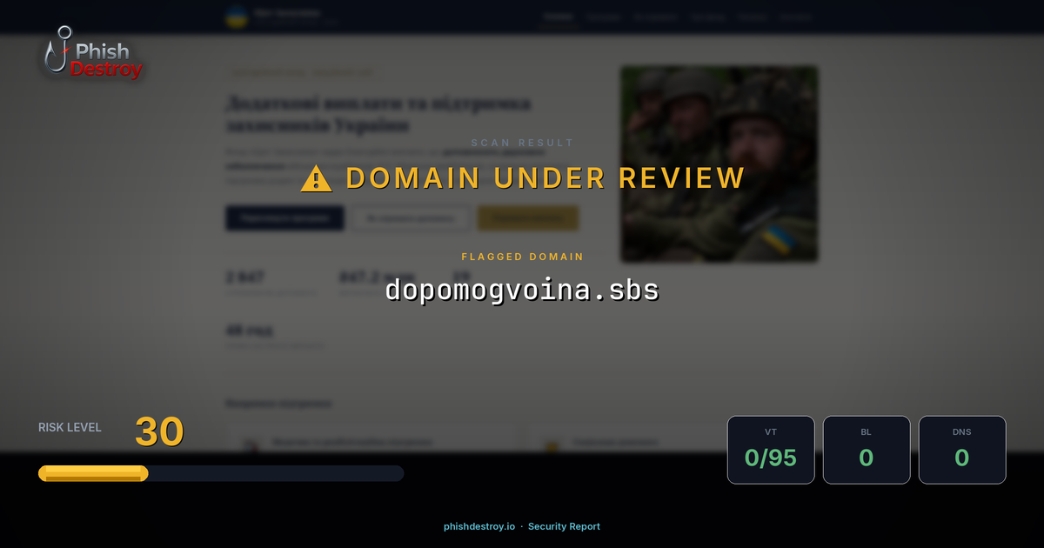Select the BL 0 blocklist badge

coord(867,449)
